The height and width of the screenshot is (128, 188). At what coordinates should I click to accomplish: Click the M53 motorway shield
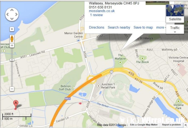pos(67,99)
